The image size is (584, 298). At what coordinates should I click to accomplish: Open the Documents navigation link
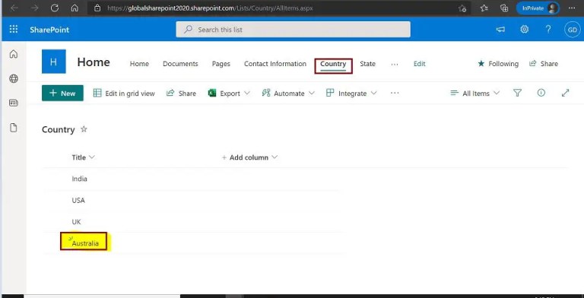[180, 64]
